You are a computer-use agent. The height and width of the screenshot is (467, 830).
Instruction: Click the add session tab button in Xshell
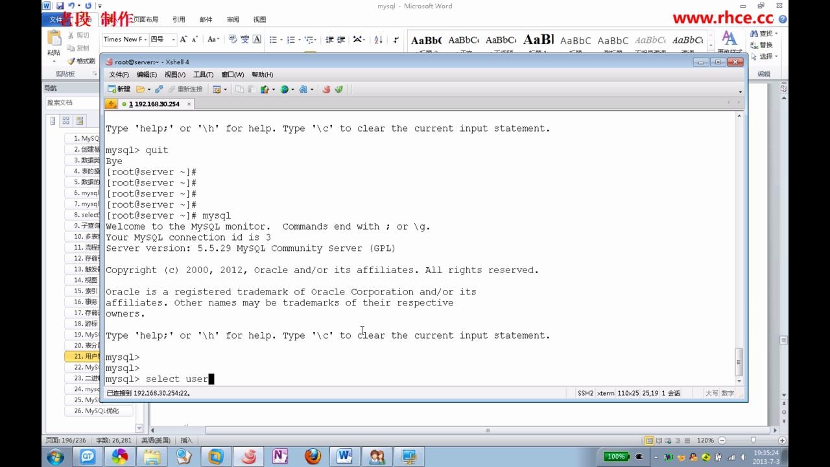point(112,104)
